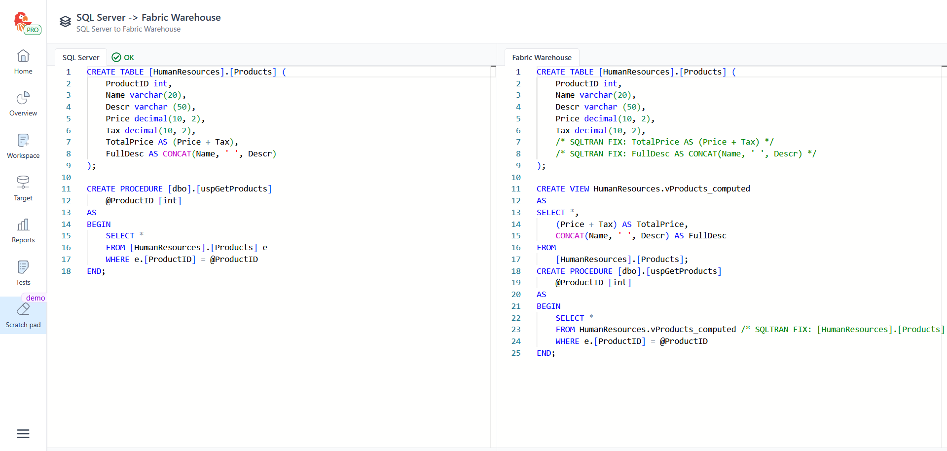Click the stacked layers icon beside title

point(65,22)
